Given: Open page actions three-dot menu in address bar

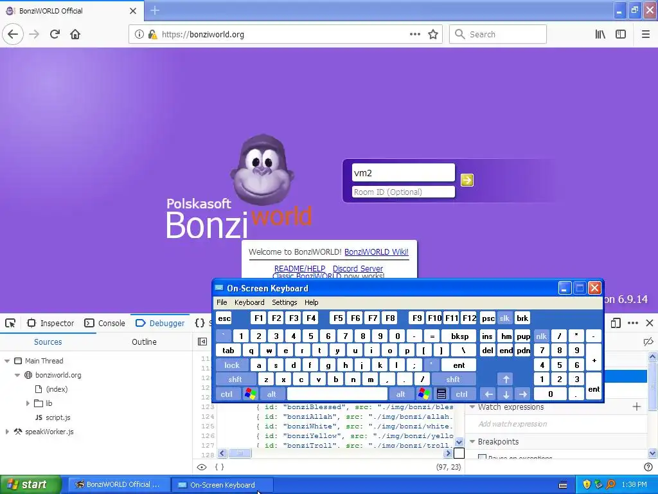Looking at the screenshot, I should (415, 35).
